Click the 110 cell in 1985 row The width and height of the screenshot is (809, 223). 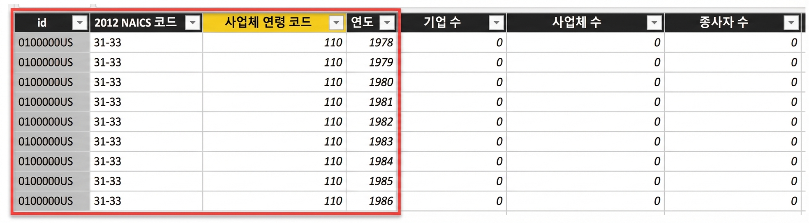274,181
